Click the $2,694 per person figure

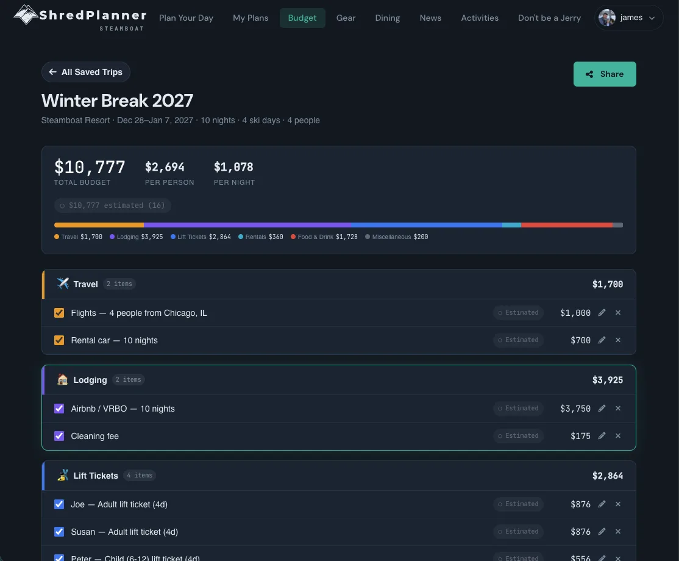point(165,167)
